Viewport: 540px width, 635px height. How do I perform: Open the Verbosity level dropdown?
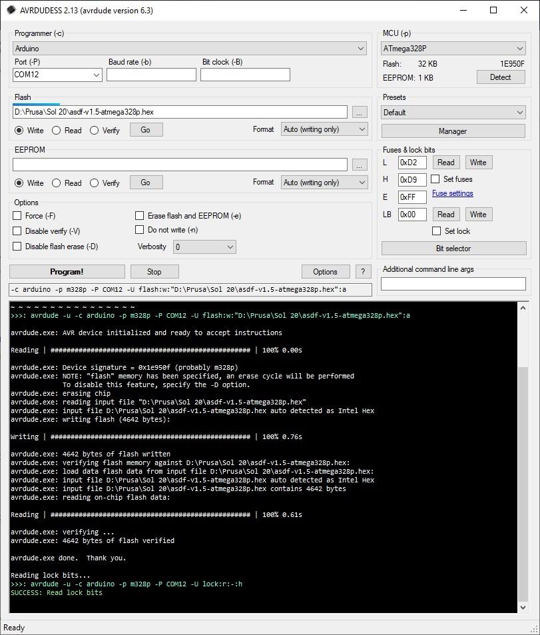point(204,247)
